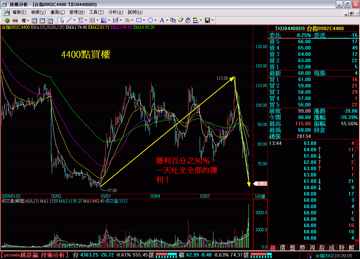360x259 pixels.
Task: Click the tick list scrollbar down arrow
Action: (x=357, y=242)
